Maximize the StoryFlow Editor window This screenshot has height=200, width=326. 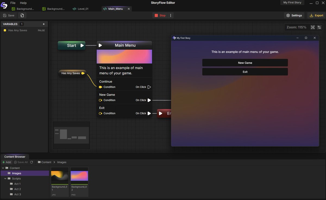317,3
